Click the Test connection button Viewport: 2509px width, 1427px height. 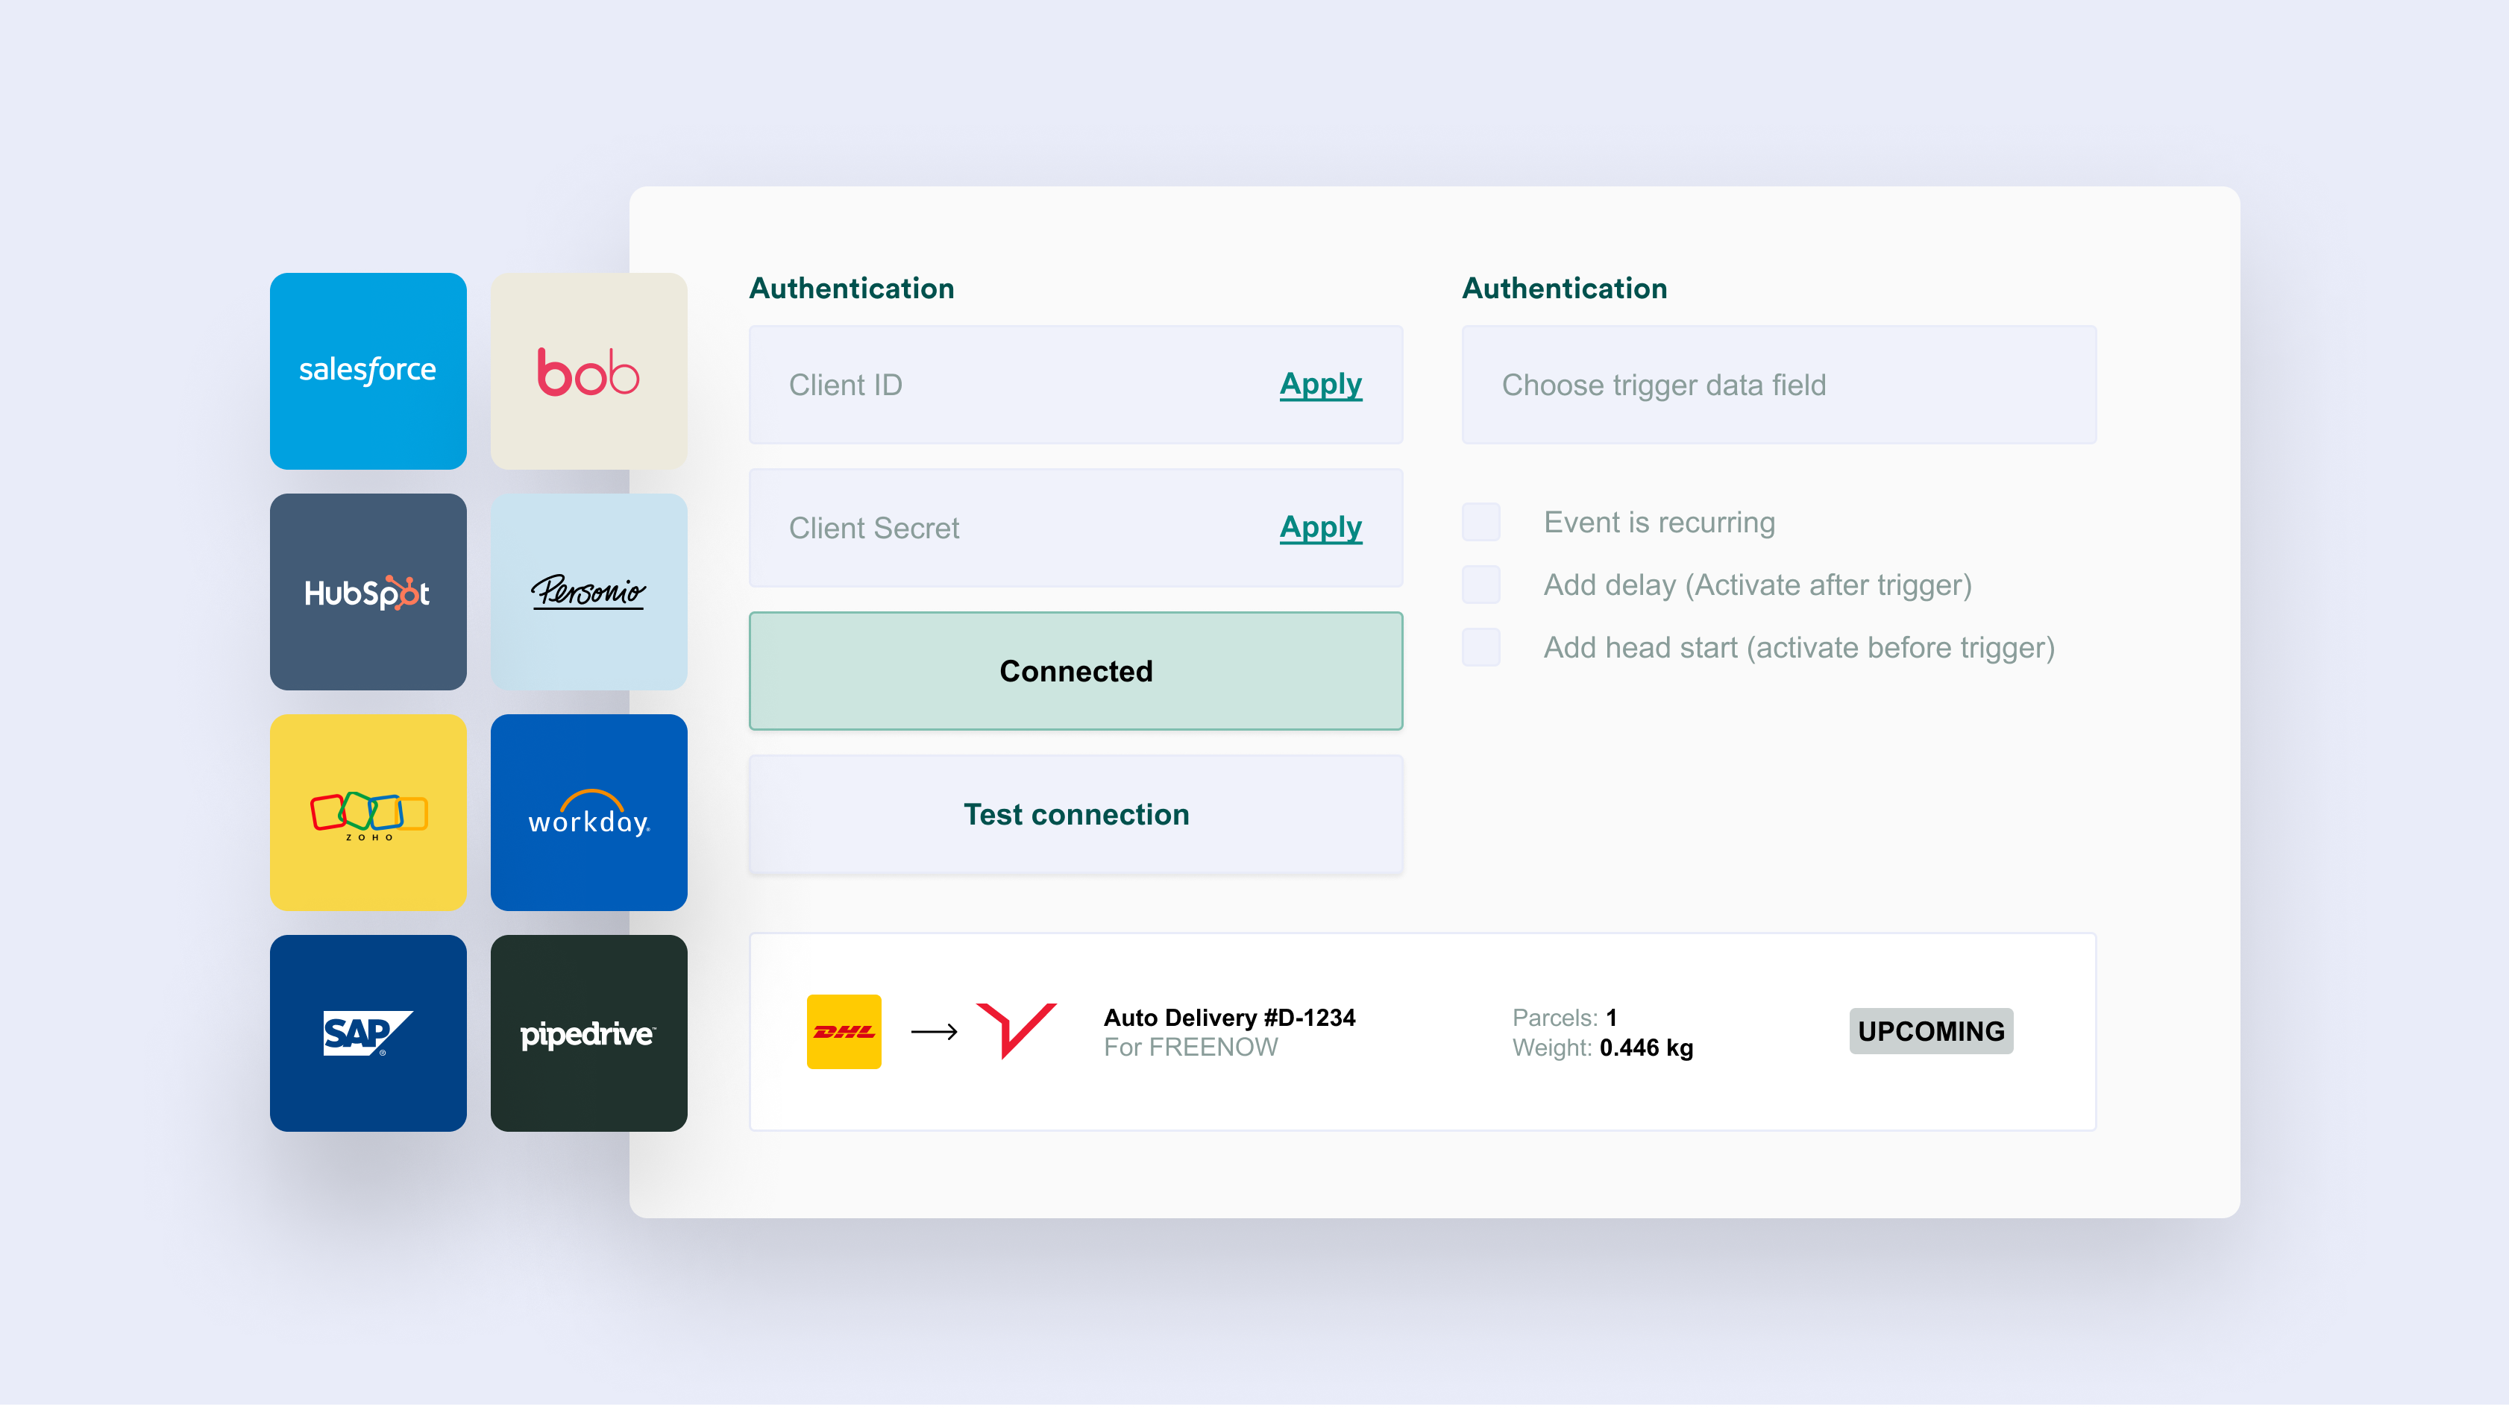pos(1075,813)
